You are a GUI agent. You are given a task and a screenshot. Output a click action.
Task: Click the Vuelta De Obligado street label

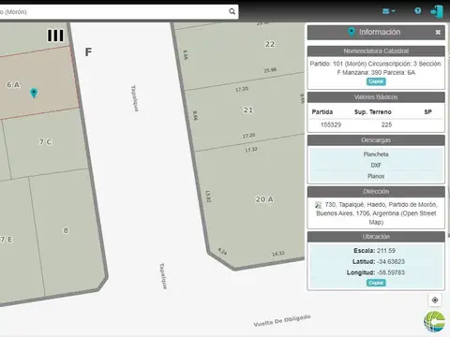pyautogui.click(x=282, y=321)
